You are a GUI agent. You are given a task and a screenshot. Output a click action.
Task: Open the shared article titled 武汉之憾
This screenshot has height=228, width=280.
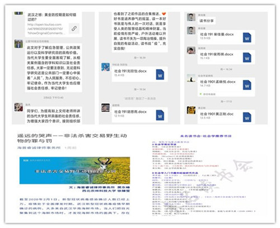click(54, 24)
